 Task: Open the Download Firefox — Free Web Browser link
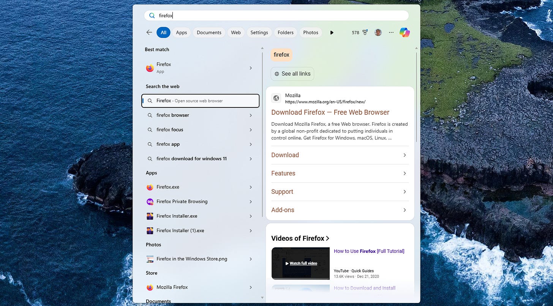pyautogui.click(x=330, y=112)
